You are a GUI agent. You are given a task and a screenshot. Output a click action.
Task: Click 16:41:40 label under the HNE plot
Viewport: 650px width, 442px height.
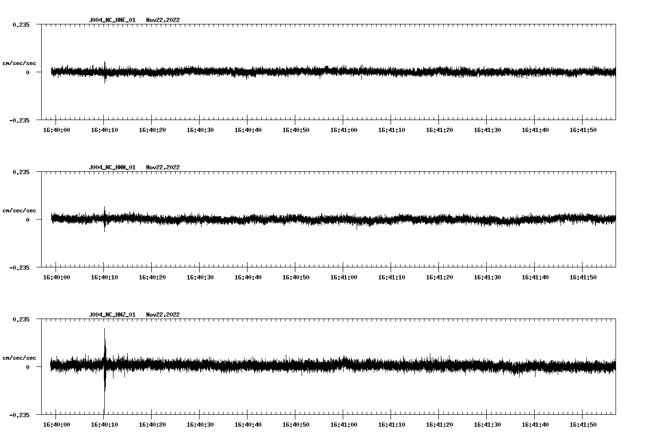(535, 130)
